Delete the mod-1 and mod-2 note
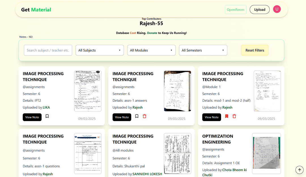 pyautogui.click(x=234, y=116)
